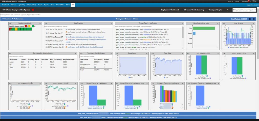Close the Deployment Health widget
The image size is (259, 121).
tap(40, 23)
